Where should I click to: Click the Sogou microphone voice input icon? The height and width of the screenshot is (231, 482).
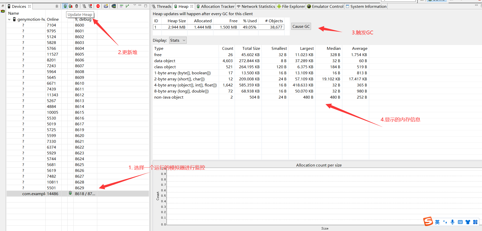pyautogui.click(x=453, y=222)
